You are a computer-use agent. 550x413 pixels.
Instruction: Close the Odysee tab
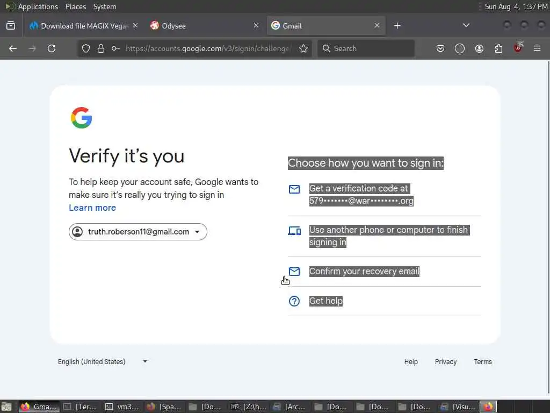256,26
